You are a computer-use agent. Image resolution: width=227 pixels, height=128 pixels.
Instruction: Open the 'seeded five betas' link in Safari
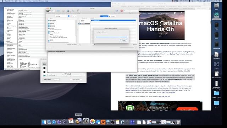click(131, 90)
